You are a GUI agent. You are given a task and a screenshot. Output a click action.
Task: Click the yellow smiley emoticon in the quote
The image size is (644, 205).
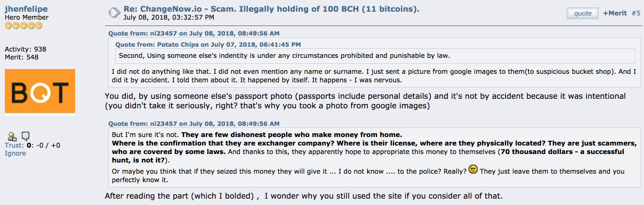(472, 170)
